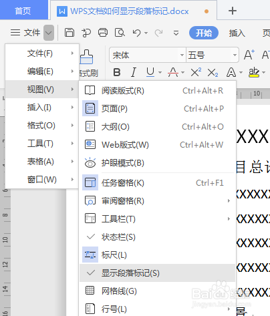Apply Strikethrough text icon
The width and height of the screenshot is (270, 316).
pos(173,72)
